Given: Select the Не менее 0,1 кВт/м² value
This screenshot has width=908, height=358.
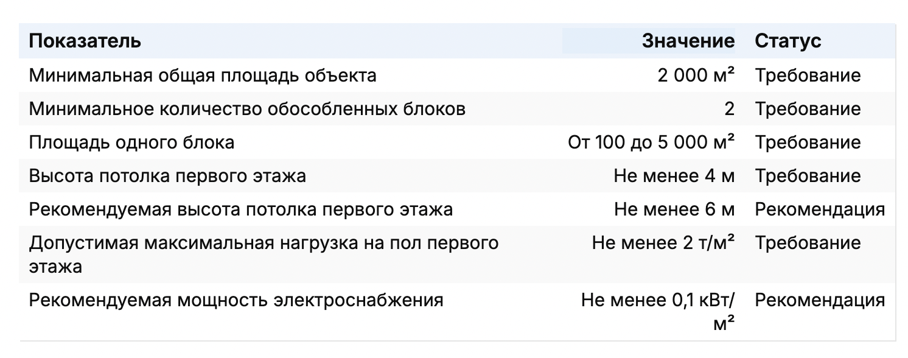Looking at the screenshot, I should 658,312.
